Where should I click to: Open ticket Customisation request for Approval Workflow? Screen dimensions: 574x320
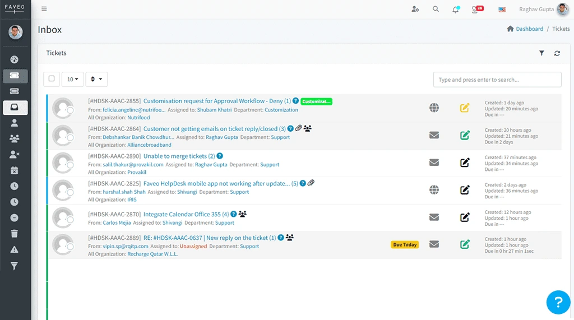pos(217,101)
